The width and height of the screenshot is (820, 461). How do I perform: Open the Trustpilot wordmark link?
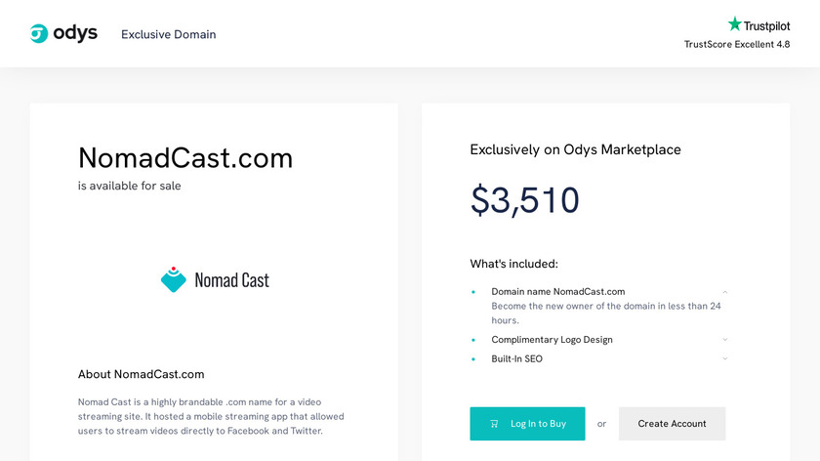point(768,26)
